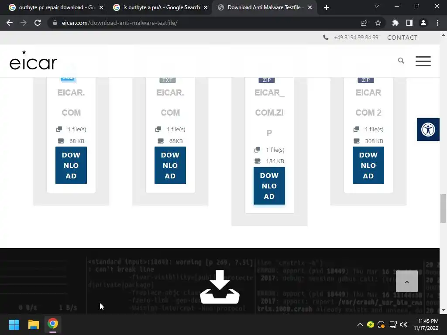This screenshot has width=447, height=335.
Task: Click the EICAR_COM.ZIP file title
Action: tap(269, 113)
